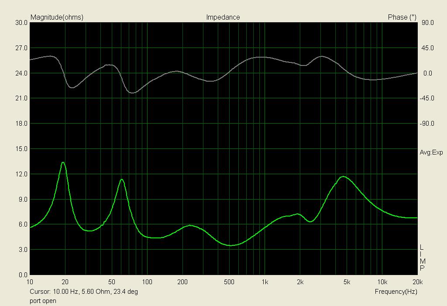This screenshot has height=306, width=447.
Task: Click the 3.0 magnitude axis value
Action: 23,250
